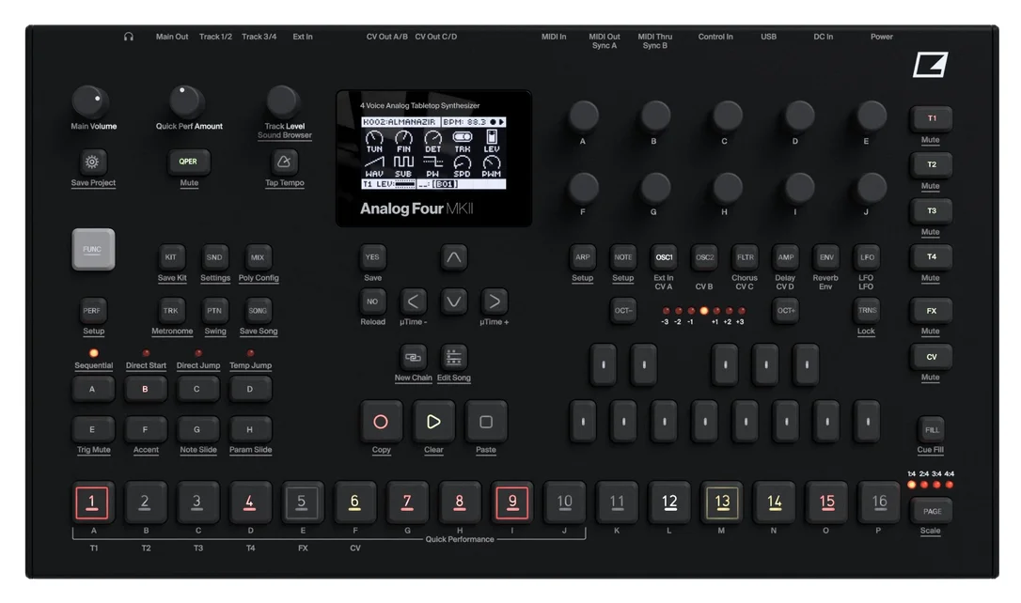This screenshot has height=603, width=1021.
Task: Click the Main Volume knob
Action: coord(89,101)
